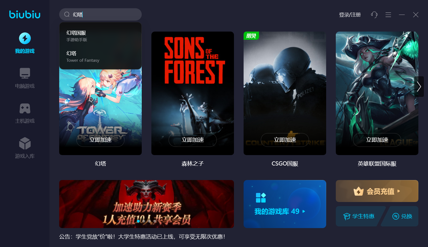Screen dimensions: 428x247
Task: Select first banner carousel dot
Action: 138,221
